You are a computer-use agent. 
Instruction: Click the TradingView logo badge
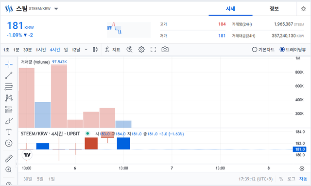(x=27, y=155)
